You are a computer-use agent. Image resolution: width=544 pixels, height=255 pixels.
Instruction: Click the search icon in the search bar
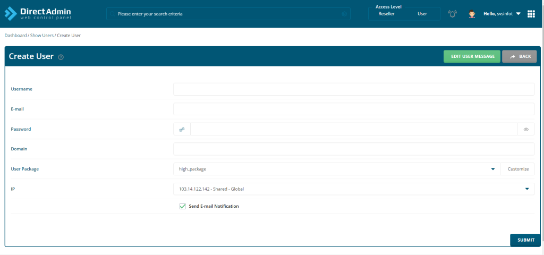[x=344, y=14]
